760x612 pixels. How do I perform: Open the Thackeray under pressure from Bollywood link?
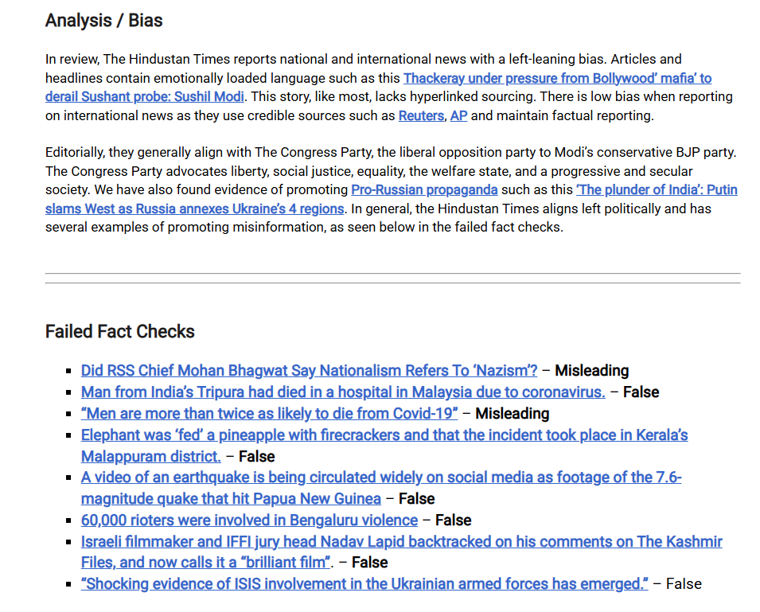coord(557,78)
